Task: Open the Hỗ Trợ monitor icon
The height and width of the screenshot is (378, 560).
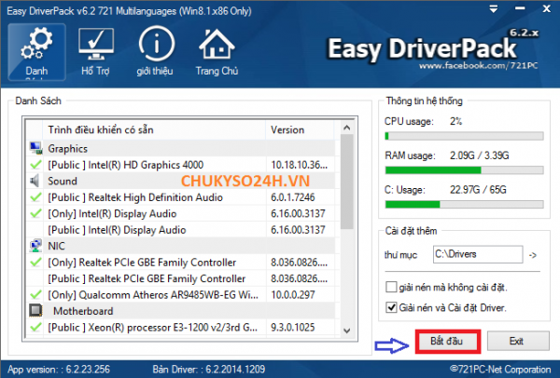Action: (x=96, y=51)
